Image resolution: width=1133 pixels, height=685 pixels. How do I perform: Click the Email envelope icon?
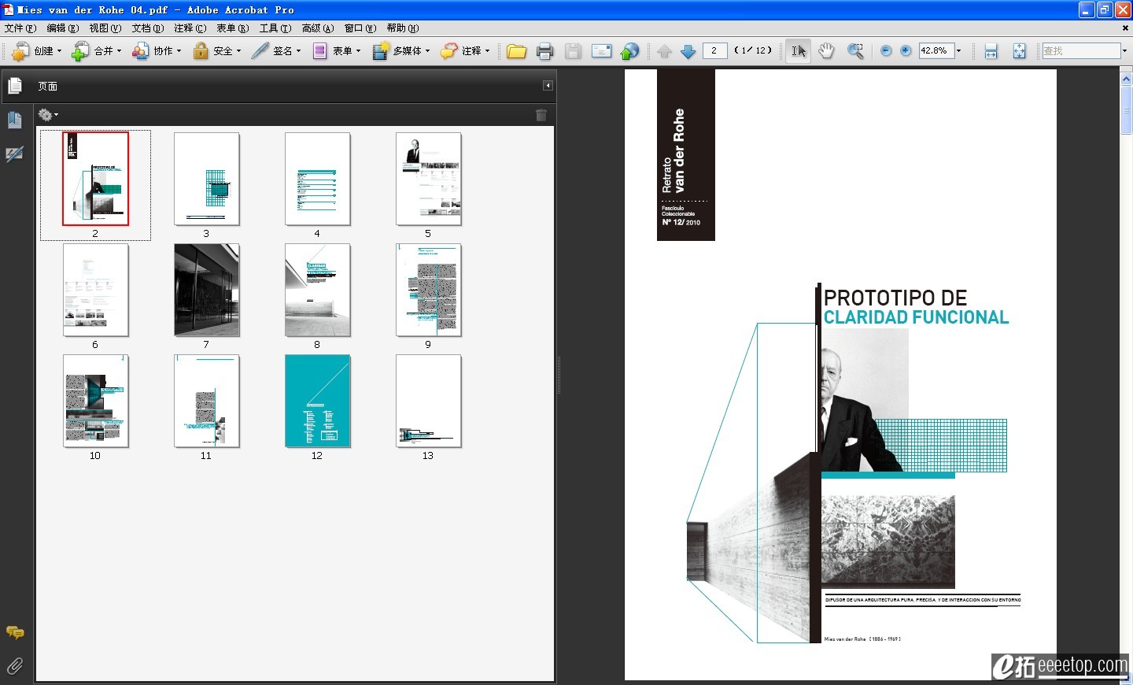pos(601,51)
